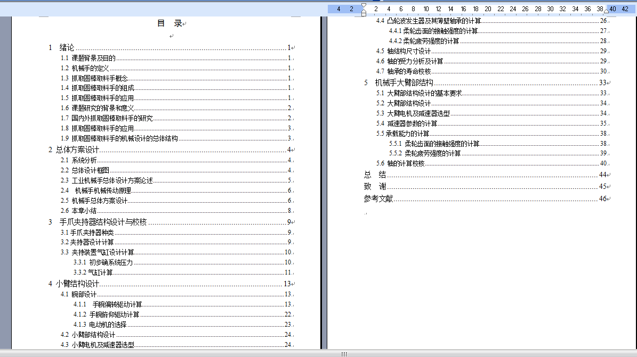Go to entry 1.4 抓取圆棒取料手的组成
637x357 pixels.
coord(176,88)
